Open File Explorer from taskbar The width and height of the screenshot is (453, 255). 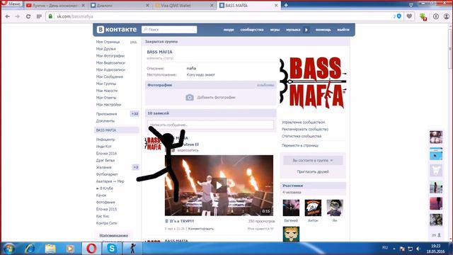(x=50, y=249)
